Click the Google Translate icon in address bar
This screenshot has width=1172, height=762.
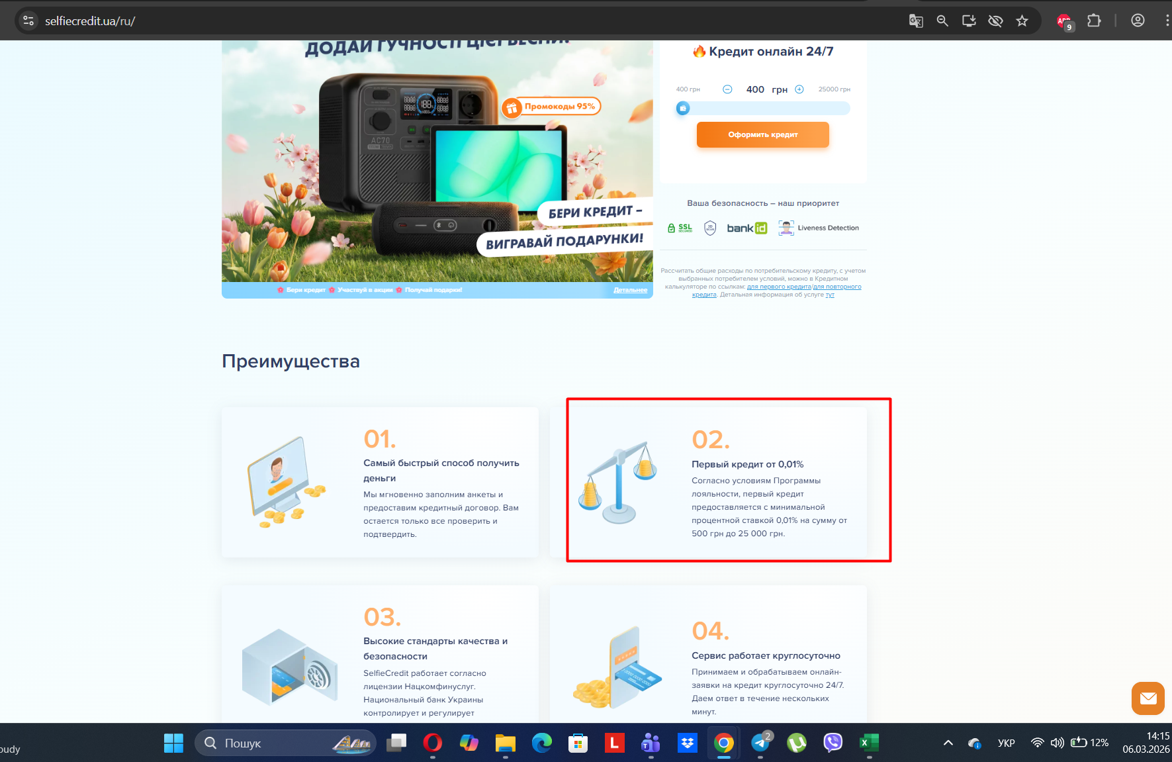click(x=916, y=21)
